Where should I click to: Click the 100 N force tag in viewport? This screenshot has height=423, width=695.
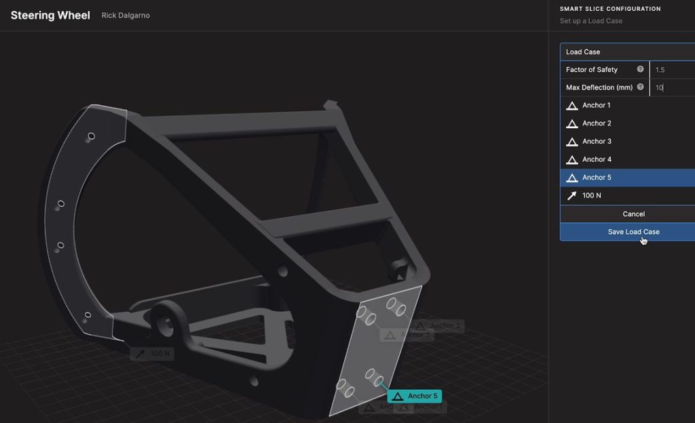tap(153, 354)
